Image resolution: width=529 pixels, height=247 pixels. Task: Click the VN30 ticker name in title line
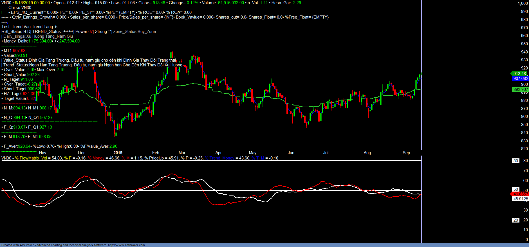[6, 3]
